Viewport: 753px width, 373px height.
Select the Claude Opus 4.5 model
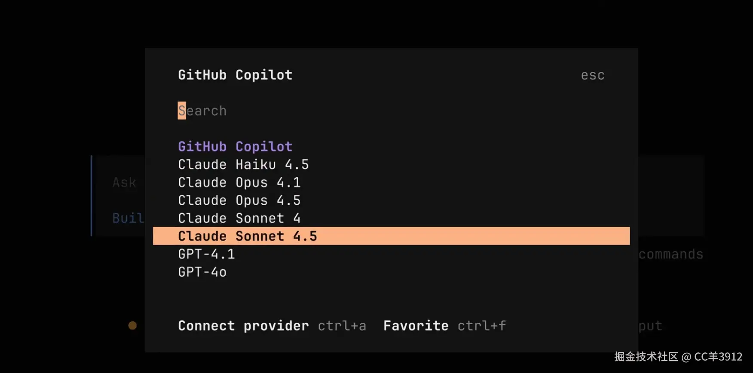point(239,200)
